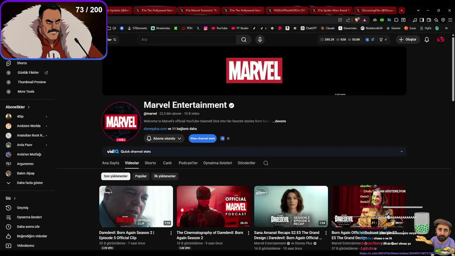Expand channel description with ...devamı

279,121
